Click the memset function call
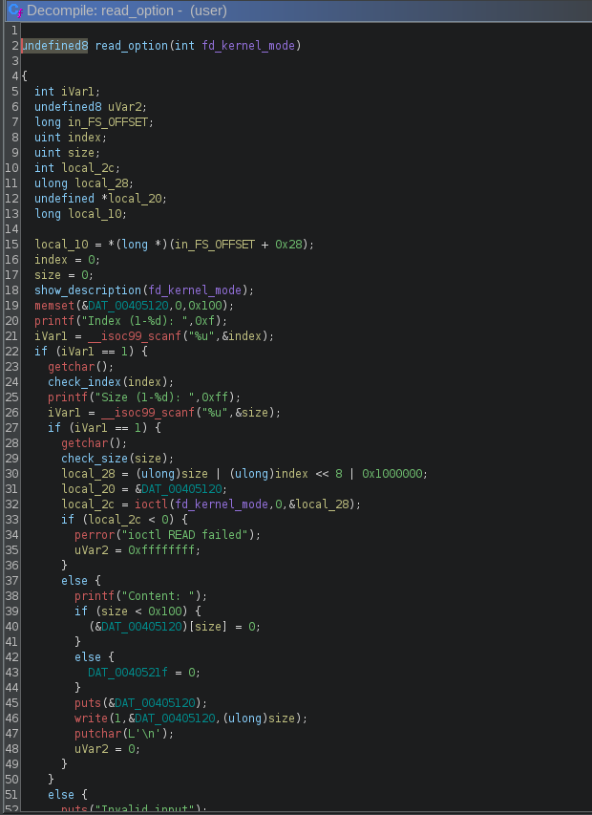The width and height of the screenshot is (592, 815). (x=54, y=306)
